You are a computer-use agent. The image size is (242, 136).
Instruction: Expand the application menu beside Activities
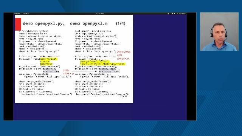point(26,14)
